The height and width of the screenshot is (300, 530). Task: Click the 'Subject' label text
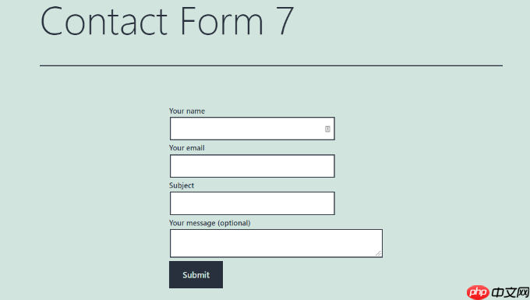click(x=182, y=185)
